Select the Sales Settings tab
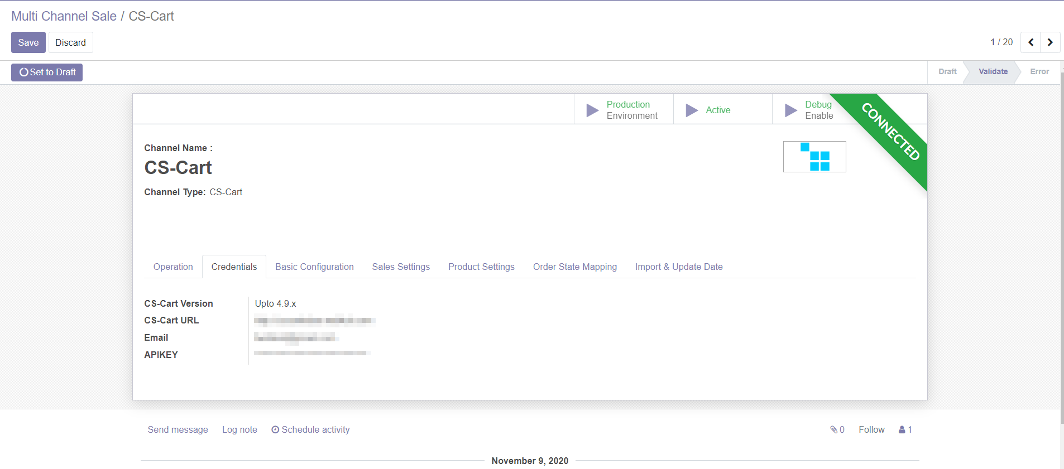 (x=401, y=267)
